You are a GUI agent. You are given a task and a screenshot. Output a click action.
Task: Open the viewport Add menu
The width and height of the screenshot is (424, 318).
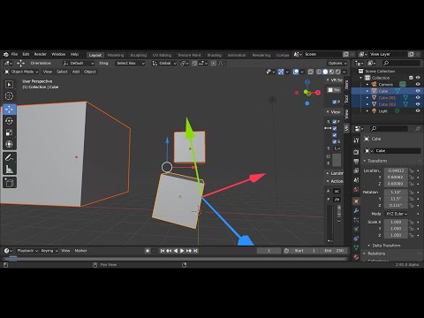tap(76, 72)
